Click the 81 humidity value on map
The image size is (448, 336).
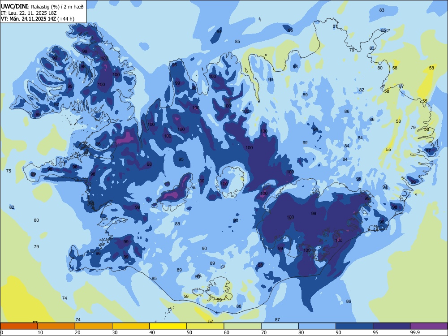tap(335, 26)
